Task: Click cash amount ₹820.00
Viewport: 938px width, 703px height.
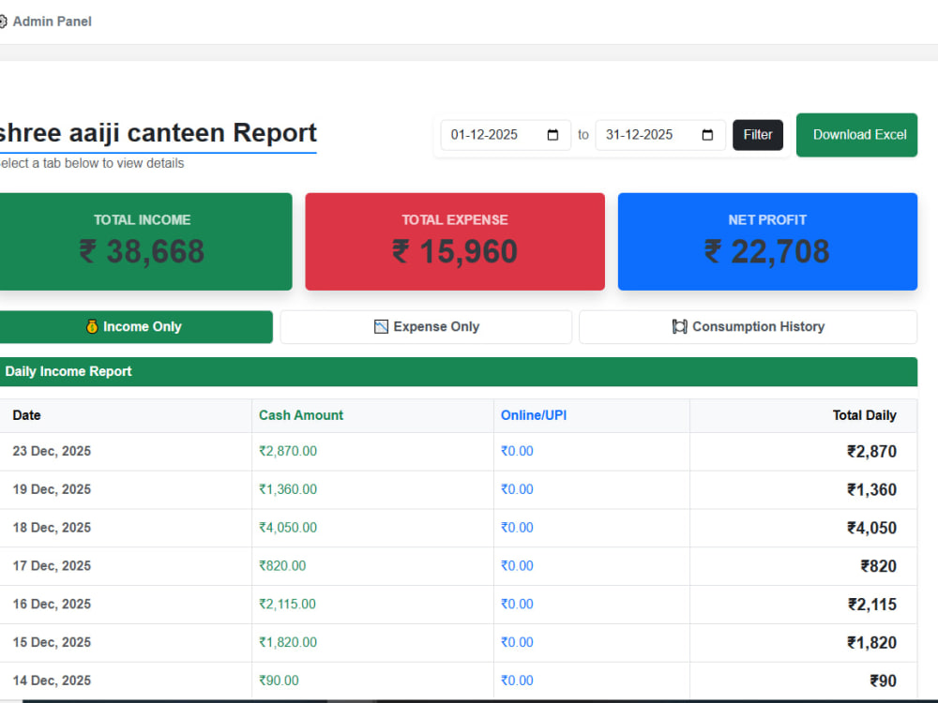Action: click(x=282, y=566)
